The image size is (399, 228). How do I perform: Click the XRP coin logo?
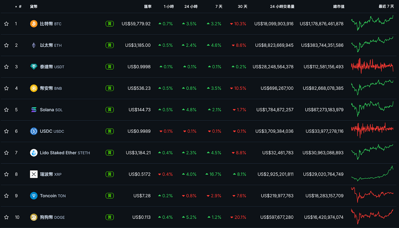pos(34,174)
